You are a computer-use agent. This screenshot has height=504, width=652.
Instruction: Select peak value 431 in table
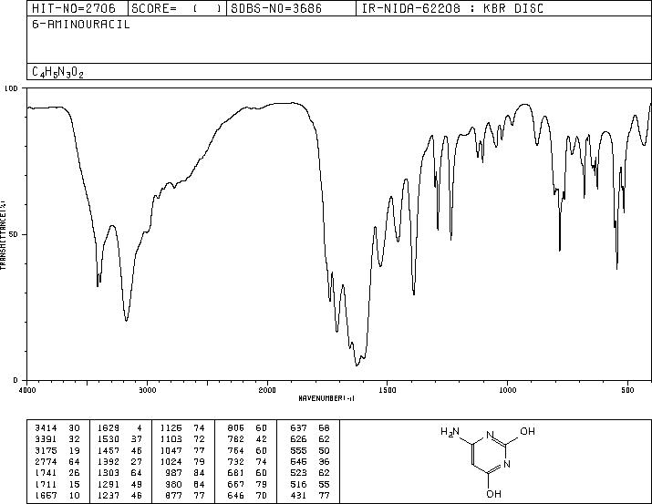298,496
